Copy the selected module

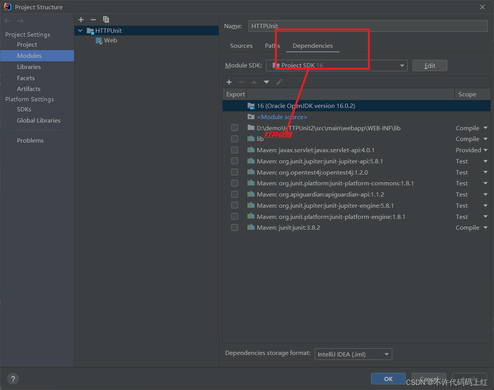106,20
